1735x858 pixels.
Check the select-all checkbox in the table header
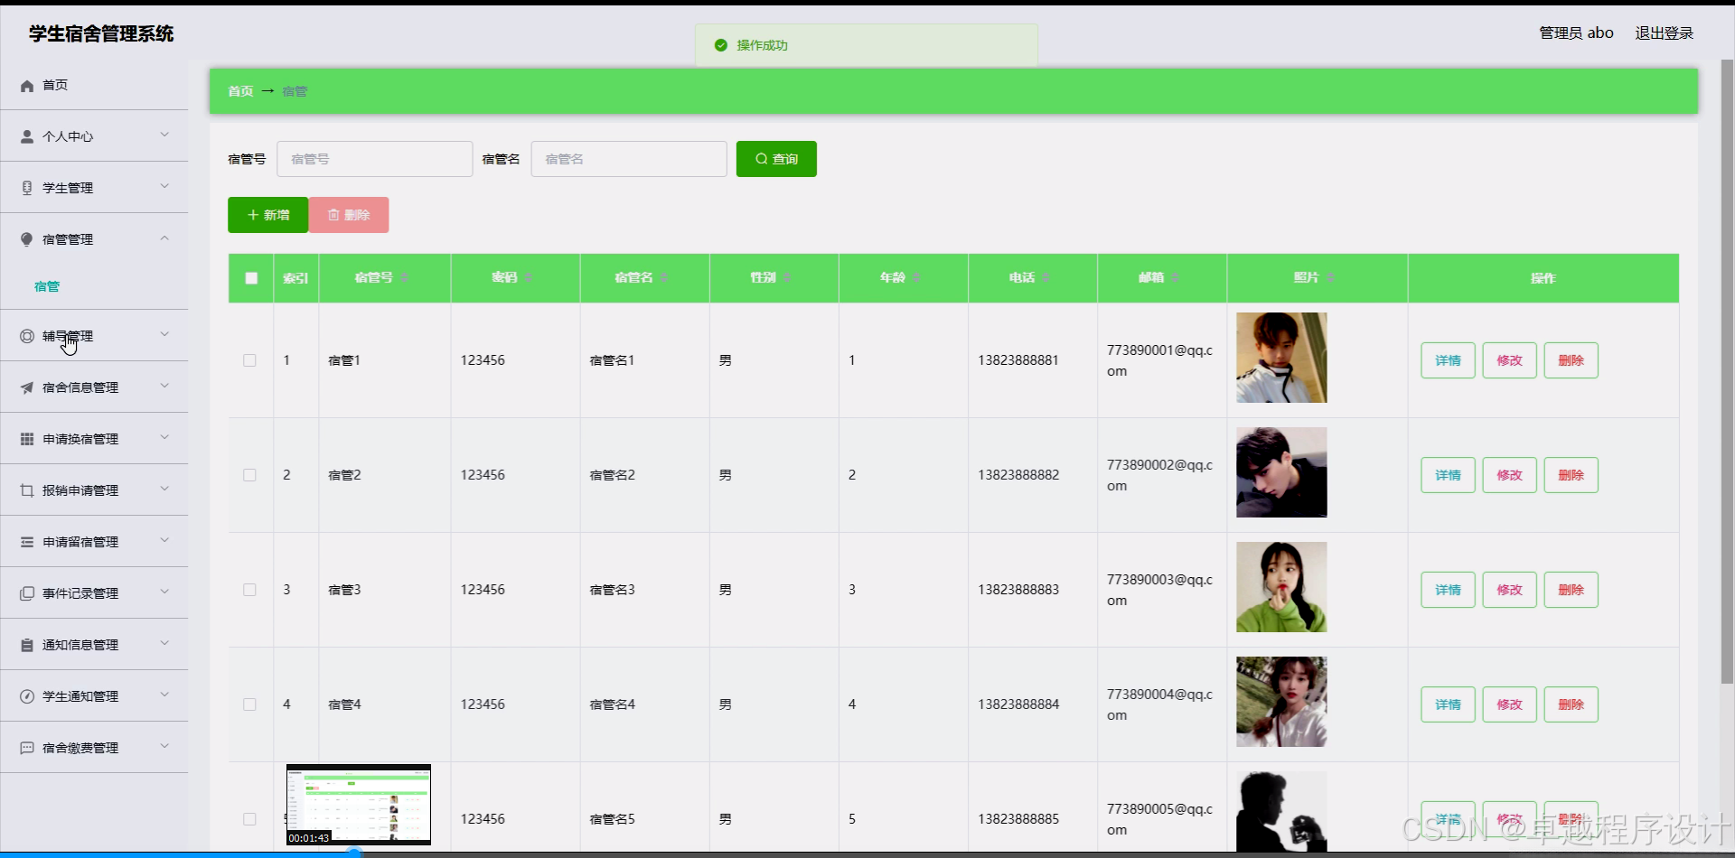[x=250, y=278]
